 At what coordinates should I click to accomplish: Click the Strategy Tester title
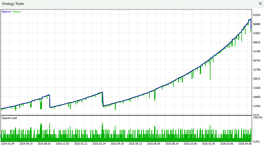(x=13, y=4)
